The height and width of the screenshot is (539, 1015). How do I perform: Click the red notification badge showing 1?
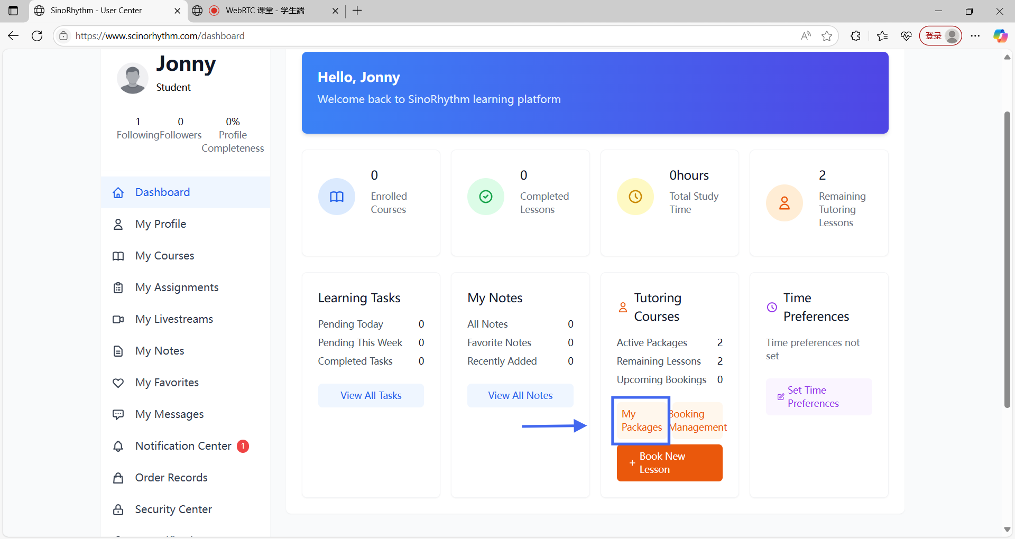click(243, 447)
